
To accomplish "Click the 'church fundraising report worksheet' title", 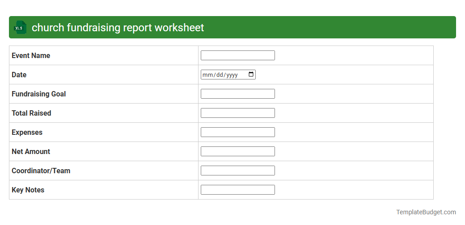I will click(118, 28).
